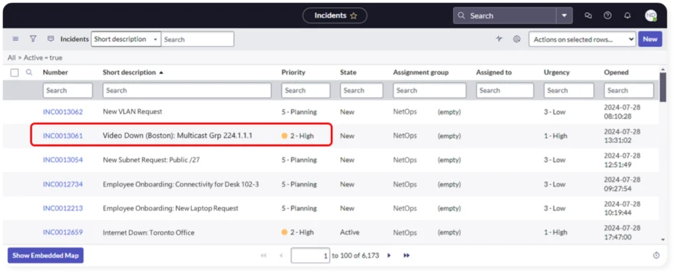The height and width of the screenshot is (276, 678).
Task: Favorite Incidents with the star icon
Action: [354, 16]
